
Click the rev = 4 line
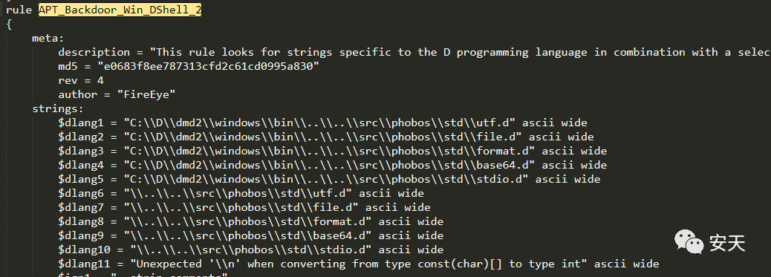[x=81, y=80]
